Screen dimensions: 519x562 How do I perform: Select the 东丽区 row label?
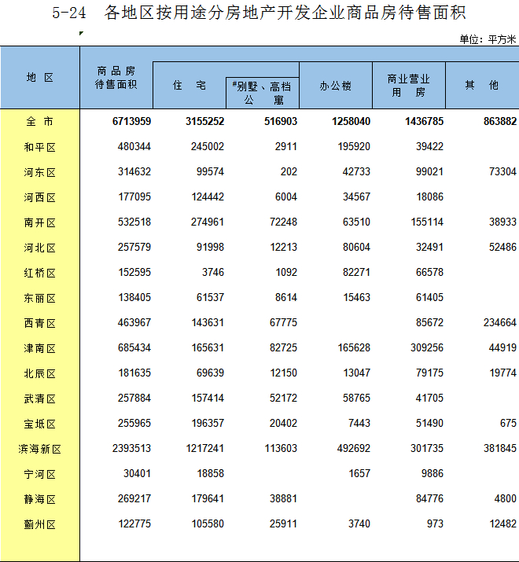pyautogui.click(x=40, y=298)
